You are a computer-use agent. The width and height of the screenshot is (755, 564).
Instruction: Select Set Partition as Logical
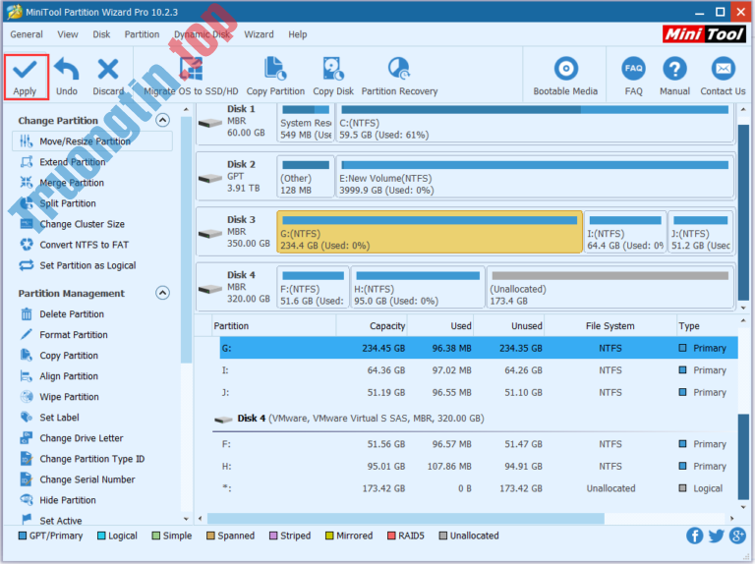[x=87, y=265]
